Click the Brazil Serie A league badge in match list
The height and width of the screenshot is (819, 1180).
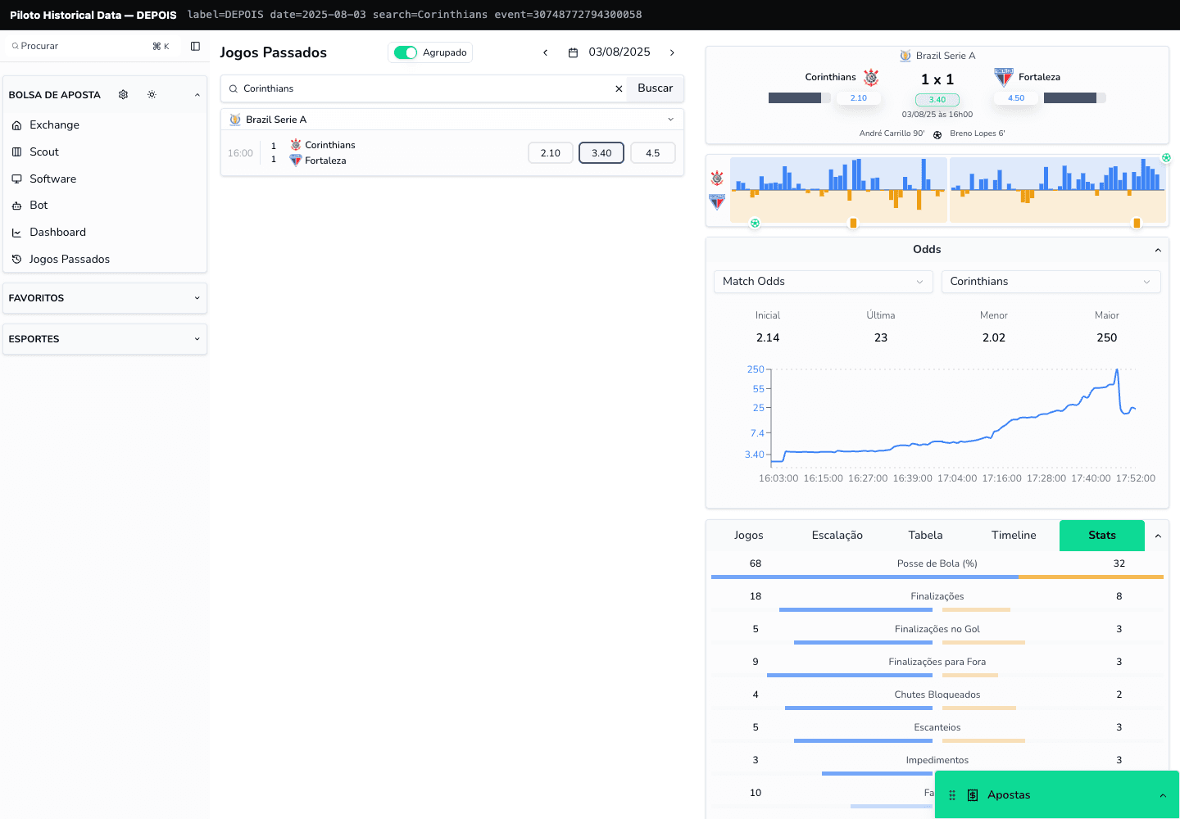tap(235, 120)
